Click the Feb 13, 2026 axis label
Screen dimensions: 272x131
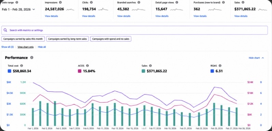(118, 129)
